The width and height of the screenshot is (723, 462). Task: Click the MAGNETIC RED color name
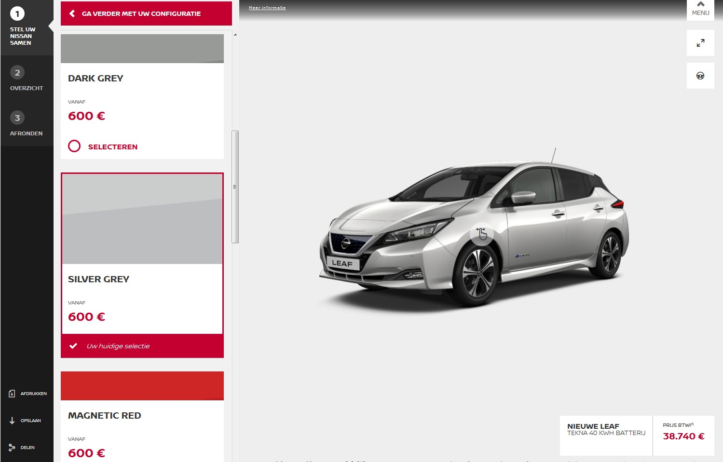click(x=105, y=416)
